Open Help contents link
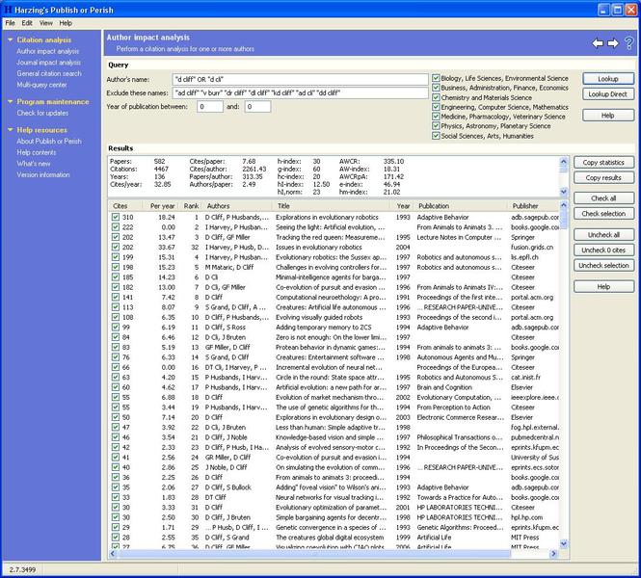Viewport: 641px width, 578px height. 37,152
